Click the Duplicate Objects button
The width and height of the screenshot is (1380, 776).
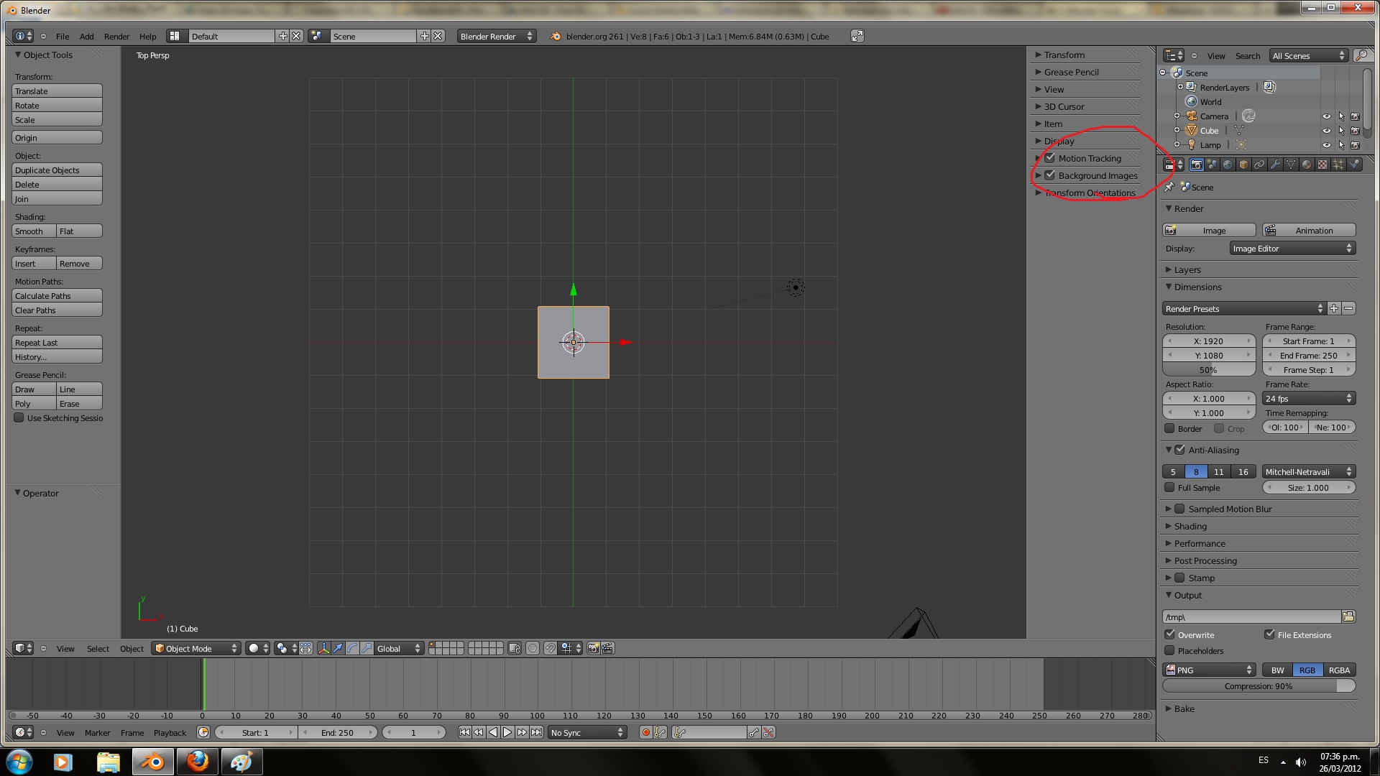(57, 170)
